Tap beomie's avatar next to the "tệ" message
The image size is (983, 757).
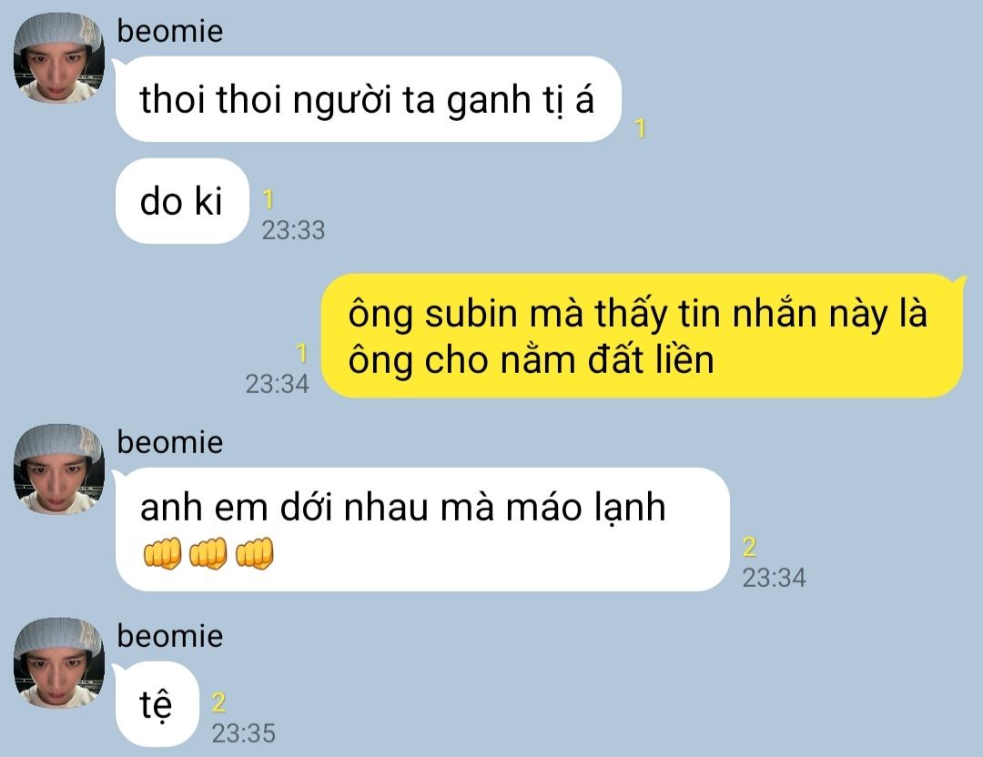pyautogui.click(x=59, y=663)
